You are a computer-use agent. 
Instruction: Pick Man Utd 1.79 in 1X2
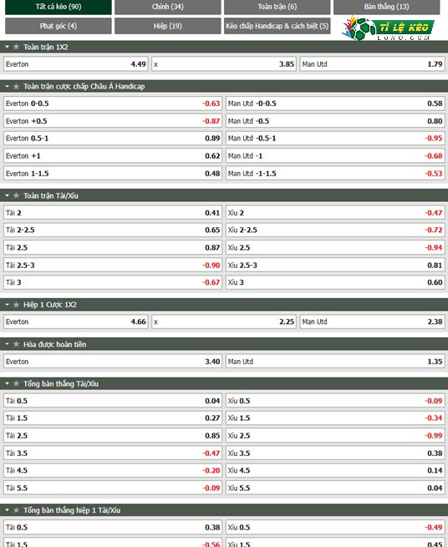pyautogui.click(x=372, y=64)
